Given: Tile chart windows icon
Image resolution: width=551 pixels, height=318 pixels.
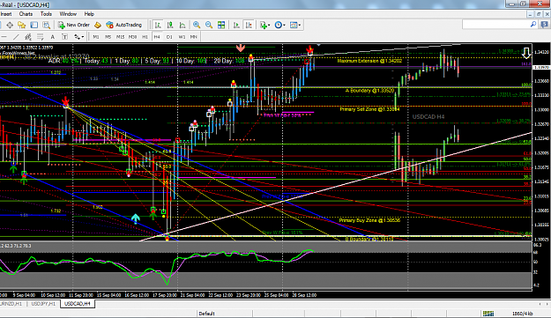Looking at the screenshot, I should coord(221,25).
